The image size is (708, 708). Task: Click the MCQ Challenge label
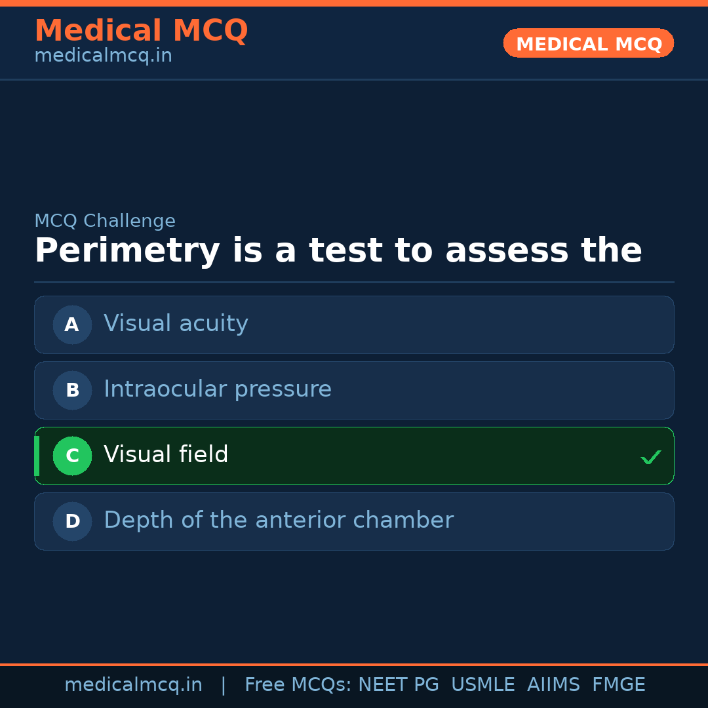point(105,222)
